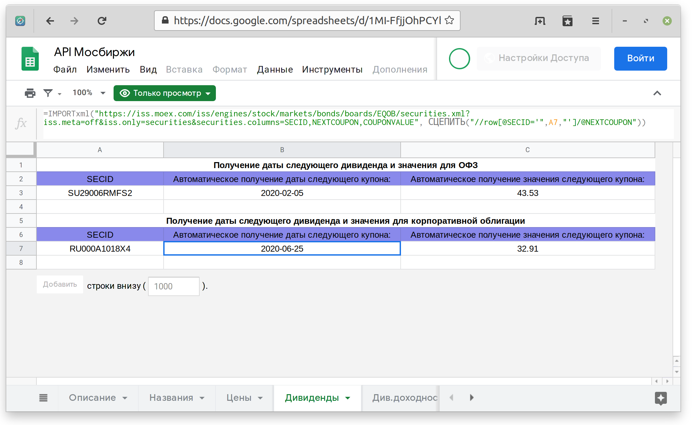Screen dimensions: 695x425
Task: Open the Данные menu
Action: [x=274, y=69]
